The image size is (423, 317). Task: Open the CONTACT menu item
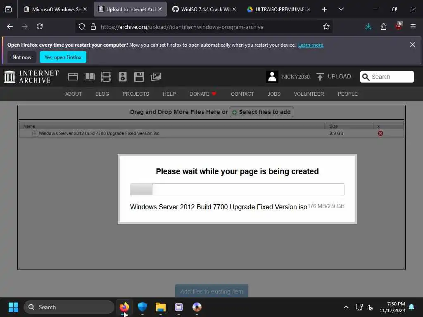[x=242, y=94]
